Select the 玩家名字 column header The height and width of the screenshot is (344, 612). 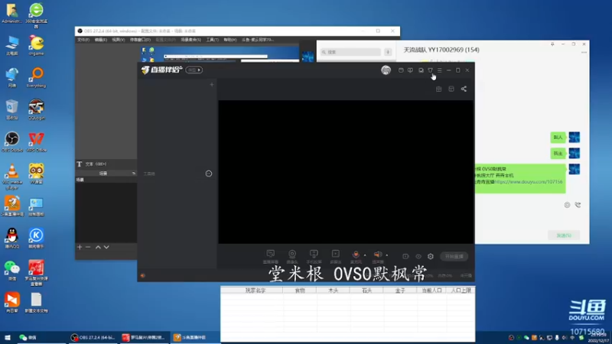tap(256, 290)
